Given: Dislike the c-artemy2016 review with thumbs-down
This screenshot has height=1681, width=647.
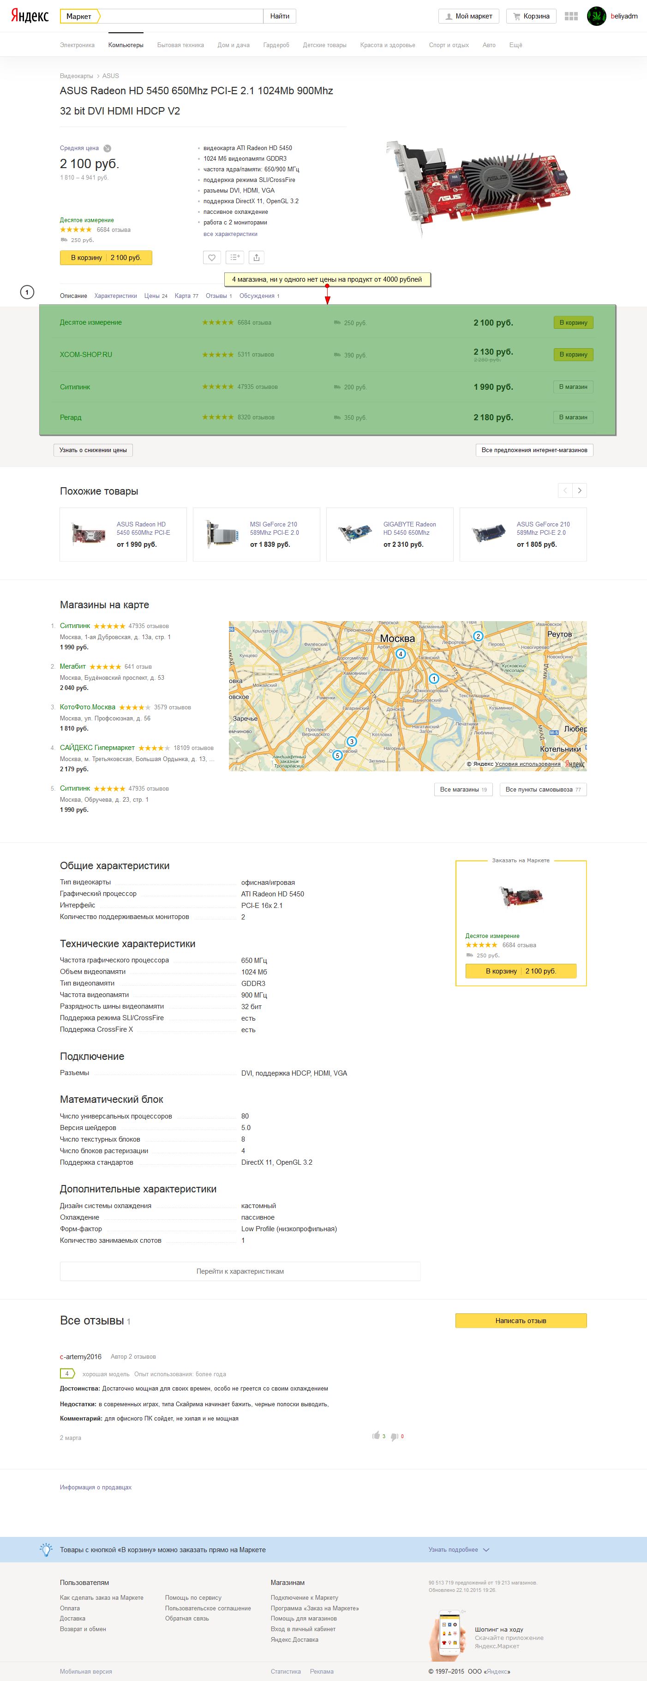Looking at the screenshot, I should [x=394, y=1436].
